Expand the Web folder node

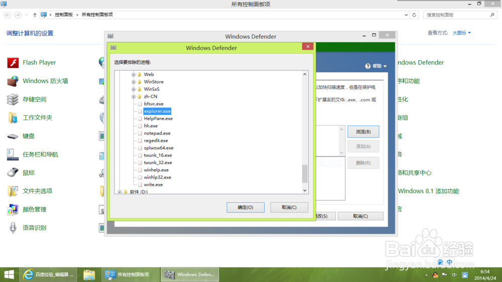pyautogui.click(x=134, y=74)
